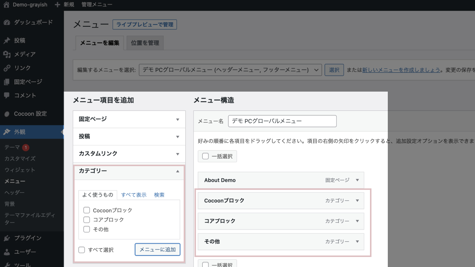Image resolution: width=475 pixels, height=267 pixels.
Task: Open the テーマファイルエディター submenu item
Action: click(30, 219)
